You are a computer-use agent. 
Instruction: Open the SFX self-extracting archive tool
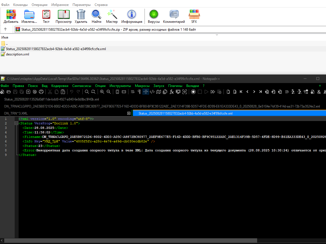point(194,16)
